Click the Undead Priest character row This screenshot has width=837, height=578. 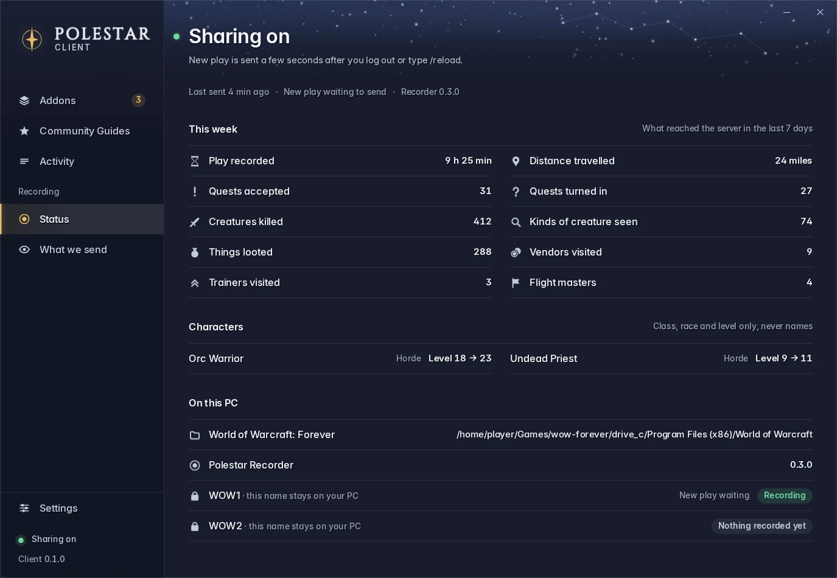[661, 358]
